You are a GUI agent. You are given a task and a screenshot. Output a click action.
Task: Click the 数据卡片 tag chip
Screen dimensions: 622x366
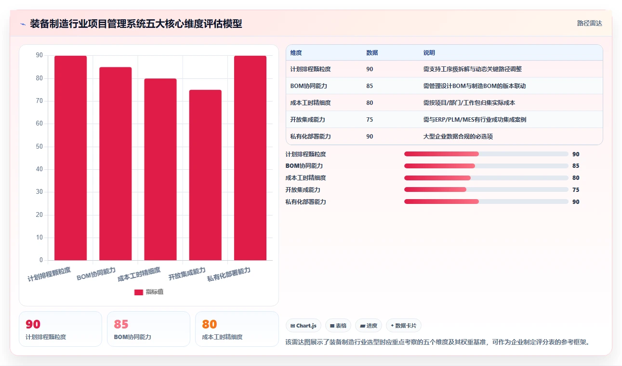tap(404, 326)
